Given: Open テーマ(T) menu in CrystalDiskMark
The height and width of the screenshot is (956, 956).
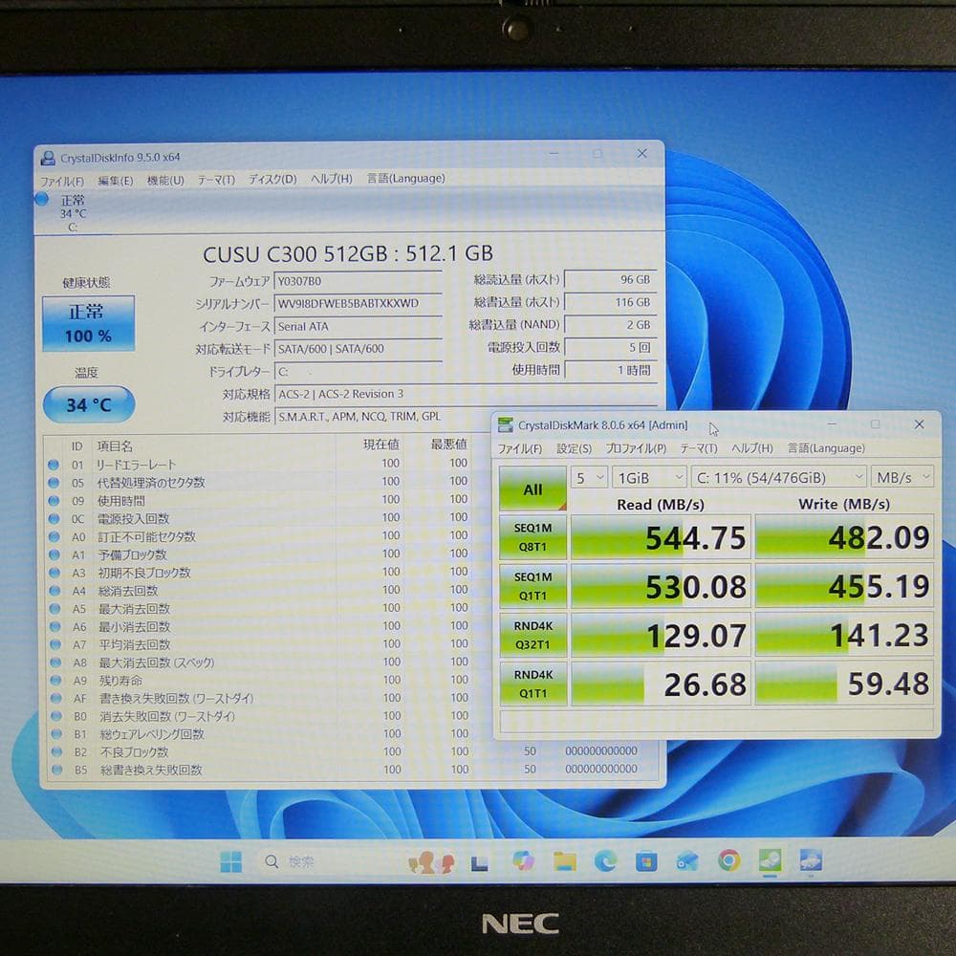Looking at the screenshot, I should 699,448.
